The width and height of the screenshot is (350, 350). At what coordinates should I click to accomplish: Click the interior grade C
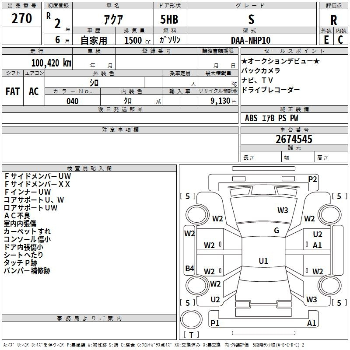340,39
